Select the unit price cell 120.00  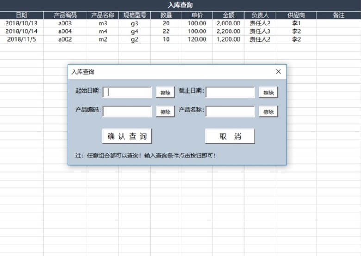(x=197, y=39)
